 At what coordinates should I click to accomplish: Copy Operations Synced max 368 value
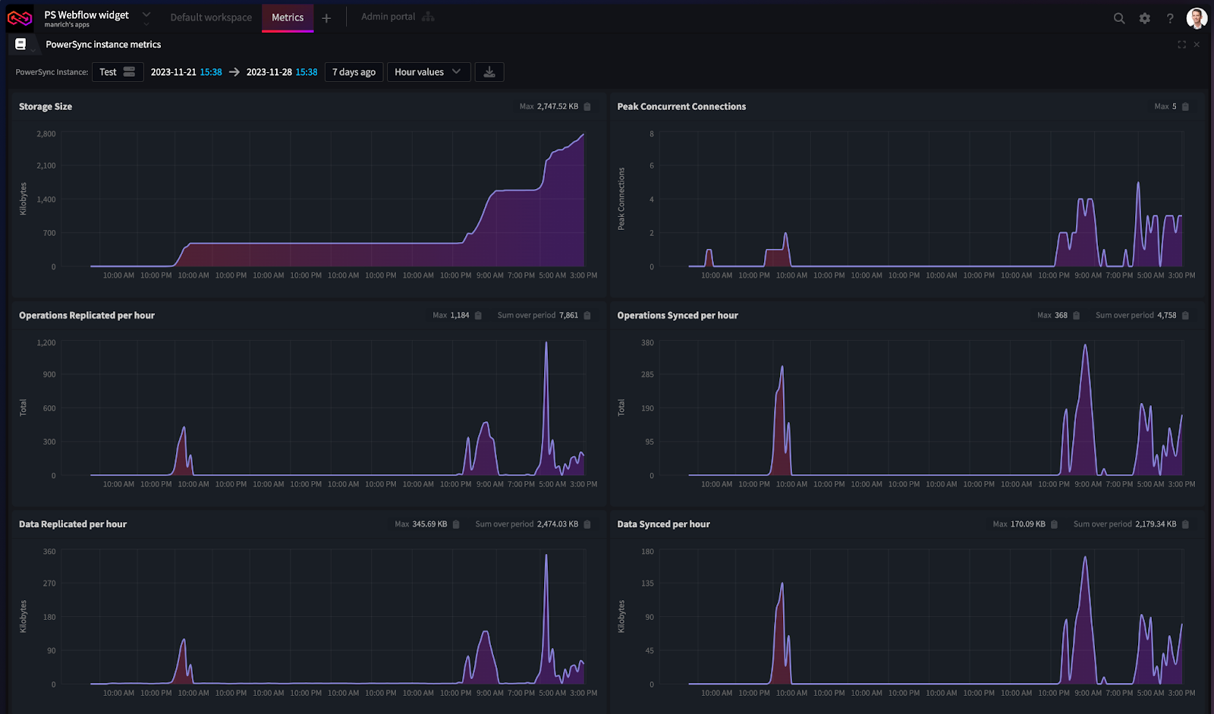(1076, 316)
